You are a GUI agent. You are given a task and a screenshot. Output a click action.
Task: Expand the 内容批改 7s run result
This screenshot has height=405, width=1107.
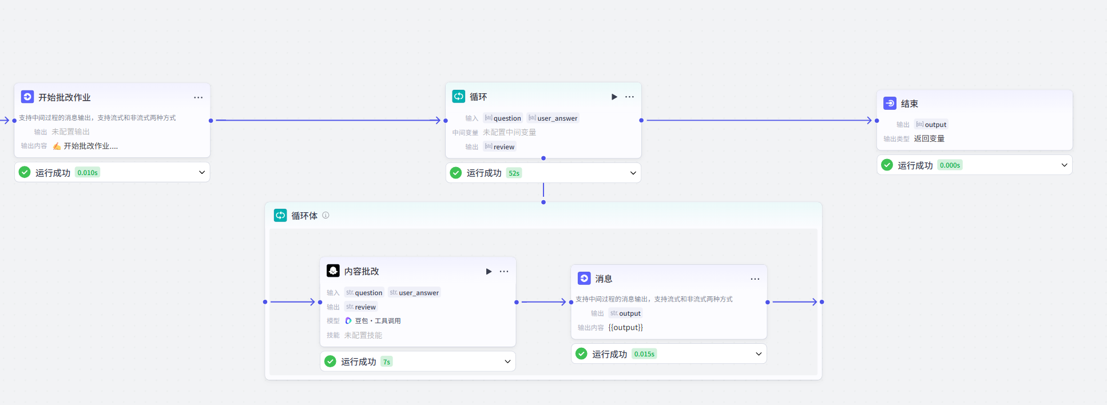coord(507,362)
